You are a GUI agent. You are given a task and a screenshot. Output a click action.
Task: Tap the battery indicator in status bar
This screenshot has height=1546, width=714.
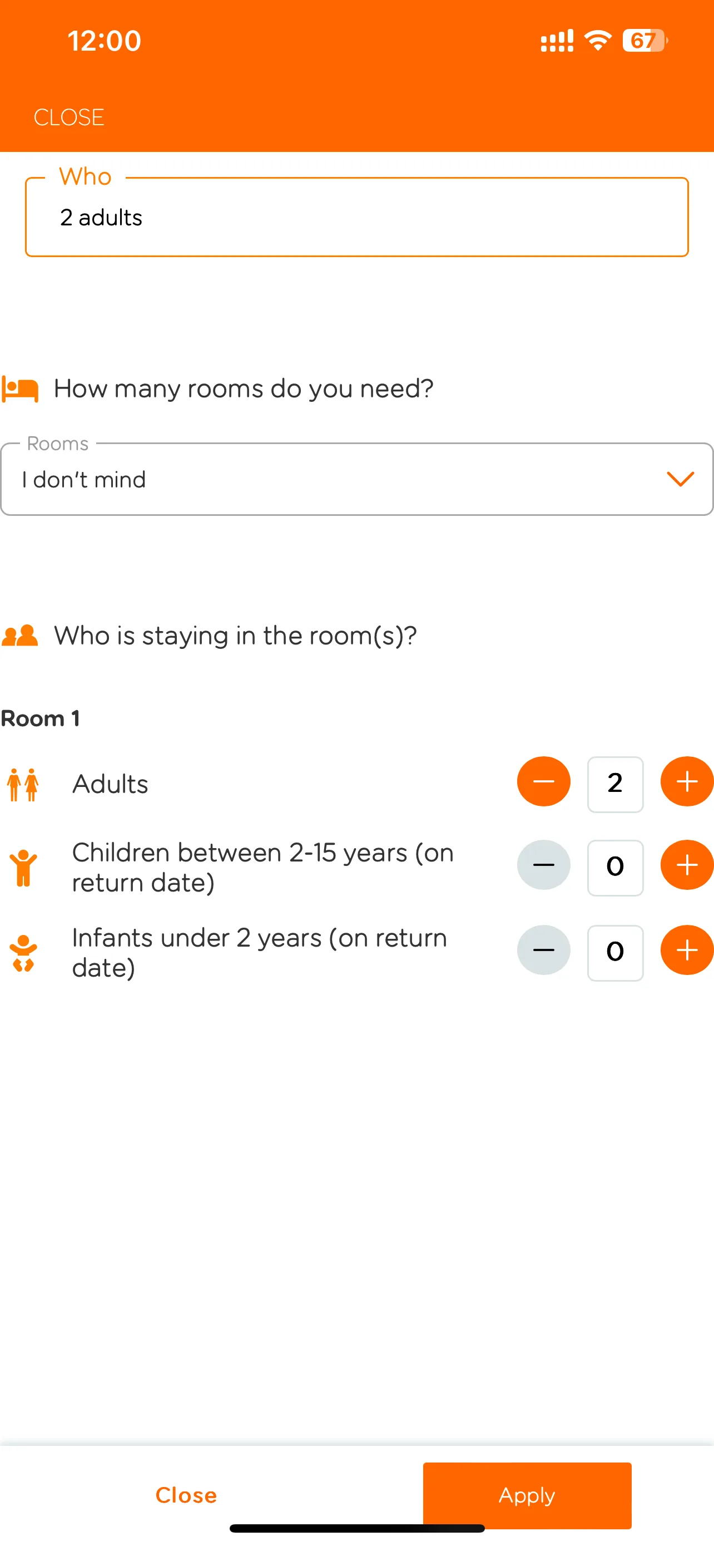(x=644, y=41)
